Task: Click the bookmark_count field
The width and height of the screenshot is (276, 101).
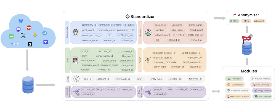Action: (x=90, y=65)
